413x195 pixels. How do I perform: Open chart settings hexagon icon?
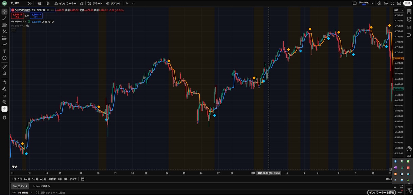pyautogui.click(x=386, y=3)
